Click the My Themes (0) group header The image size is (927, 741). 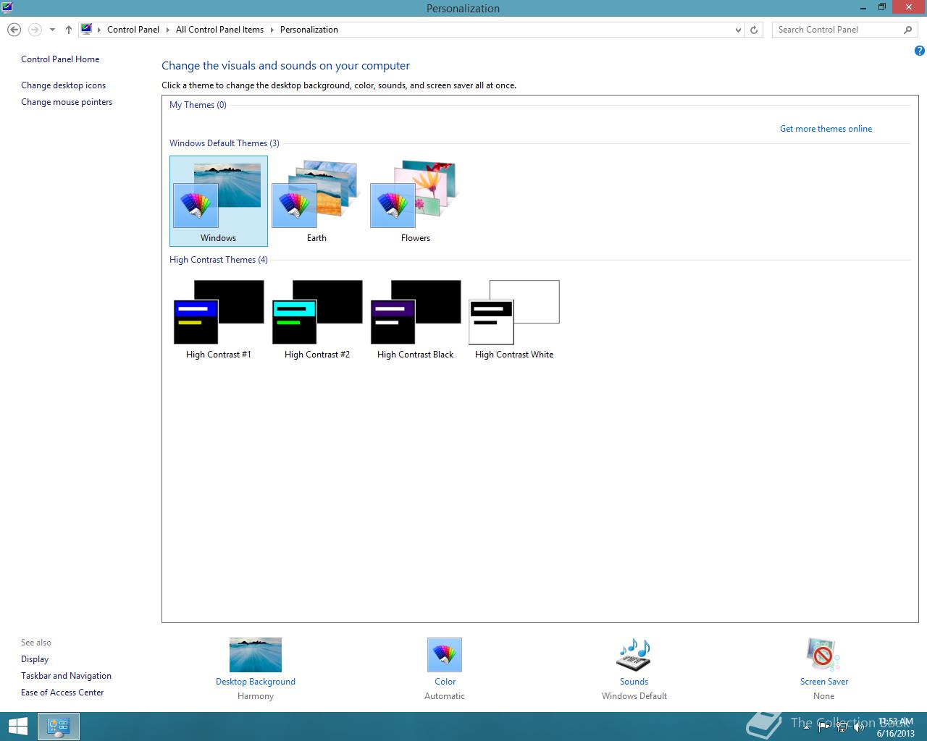[198, 105]
